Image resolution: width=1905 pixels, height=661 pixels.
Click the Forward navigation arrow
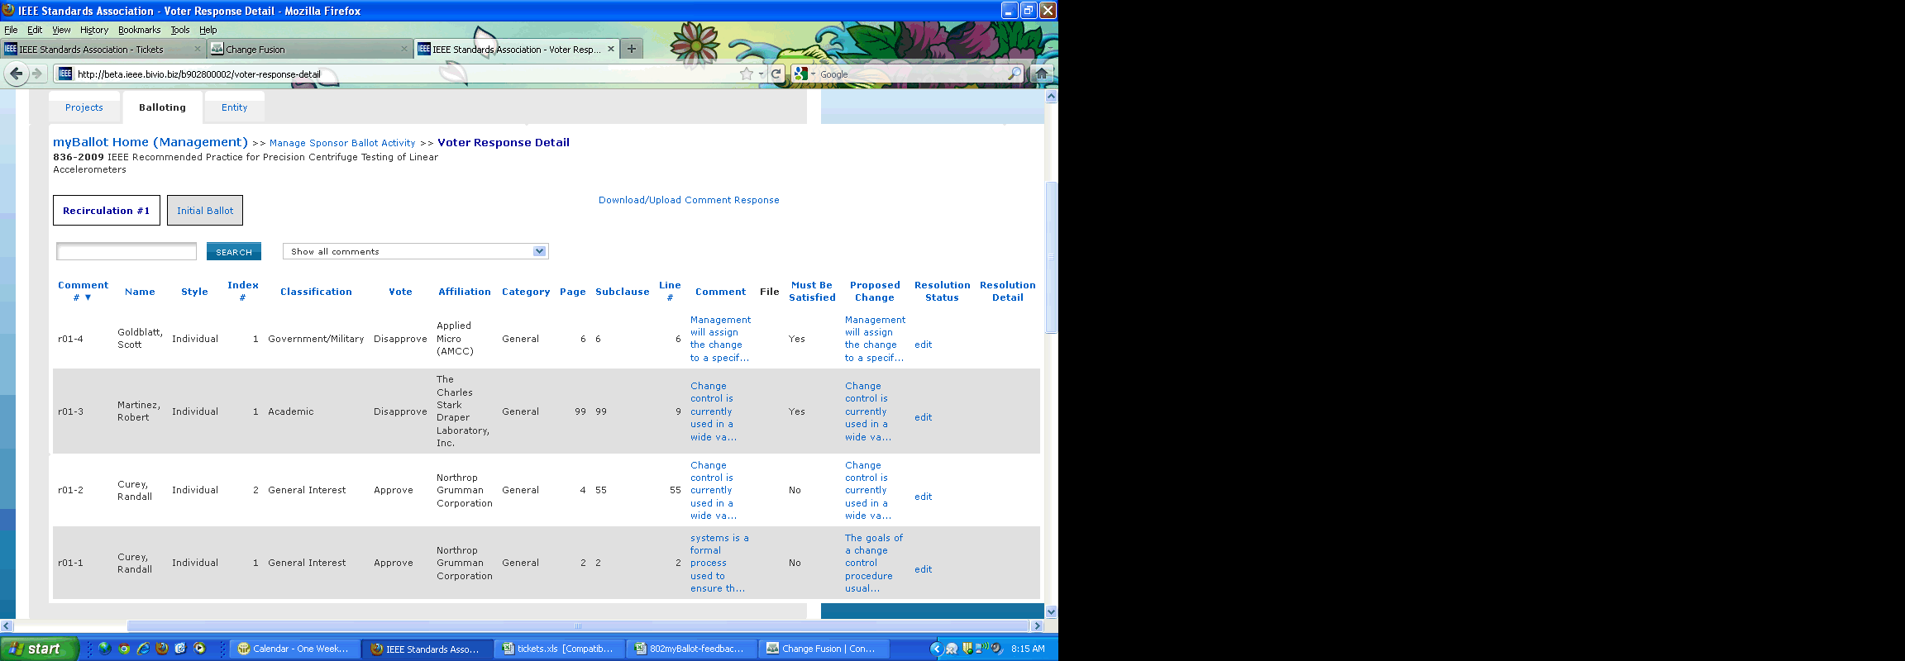(37, 74)
